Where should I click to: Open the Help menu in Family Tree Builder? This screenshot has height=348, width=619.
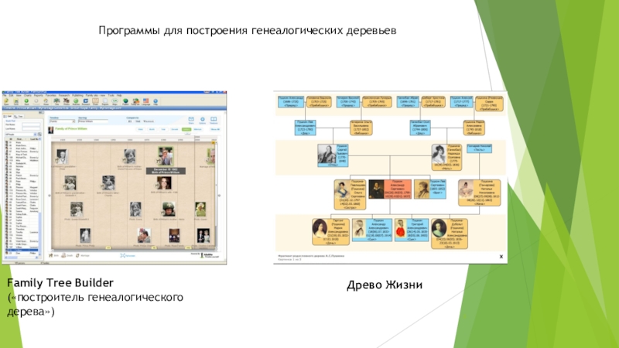119,95
